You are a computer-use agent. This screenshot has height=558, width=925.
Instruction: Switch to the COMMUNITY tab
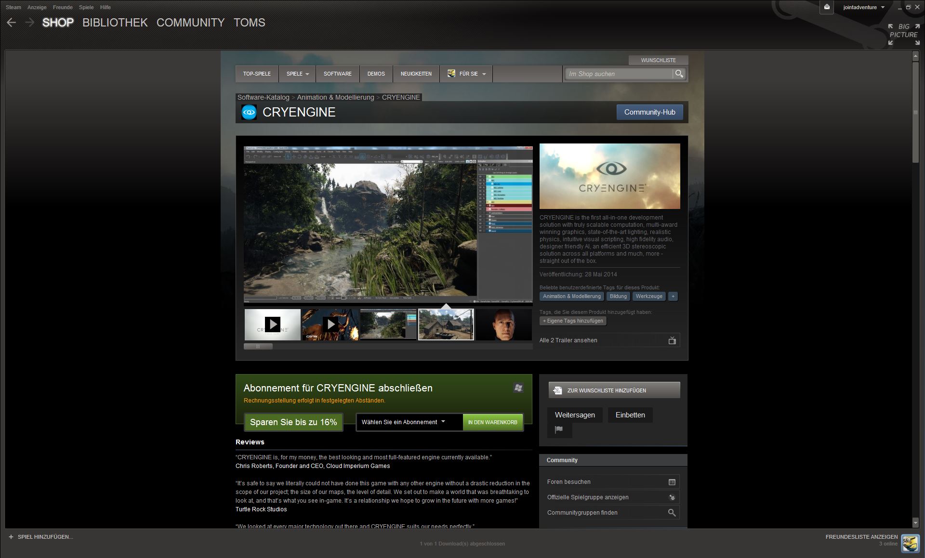click(x=190, y=23)
